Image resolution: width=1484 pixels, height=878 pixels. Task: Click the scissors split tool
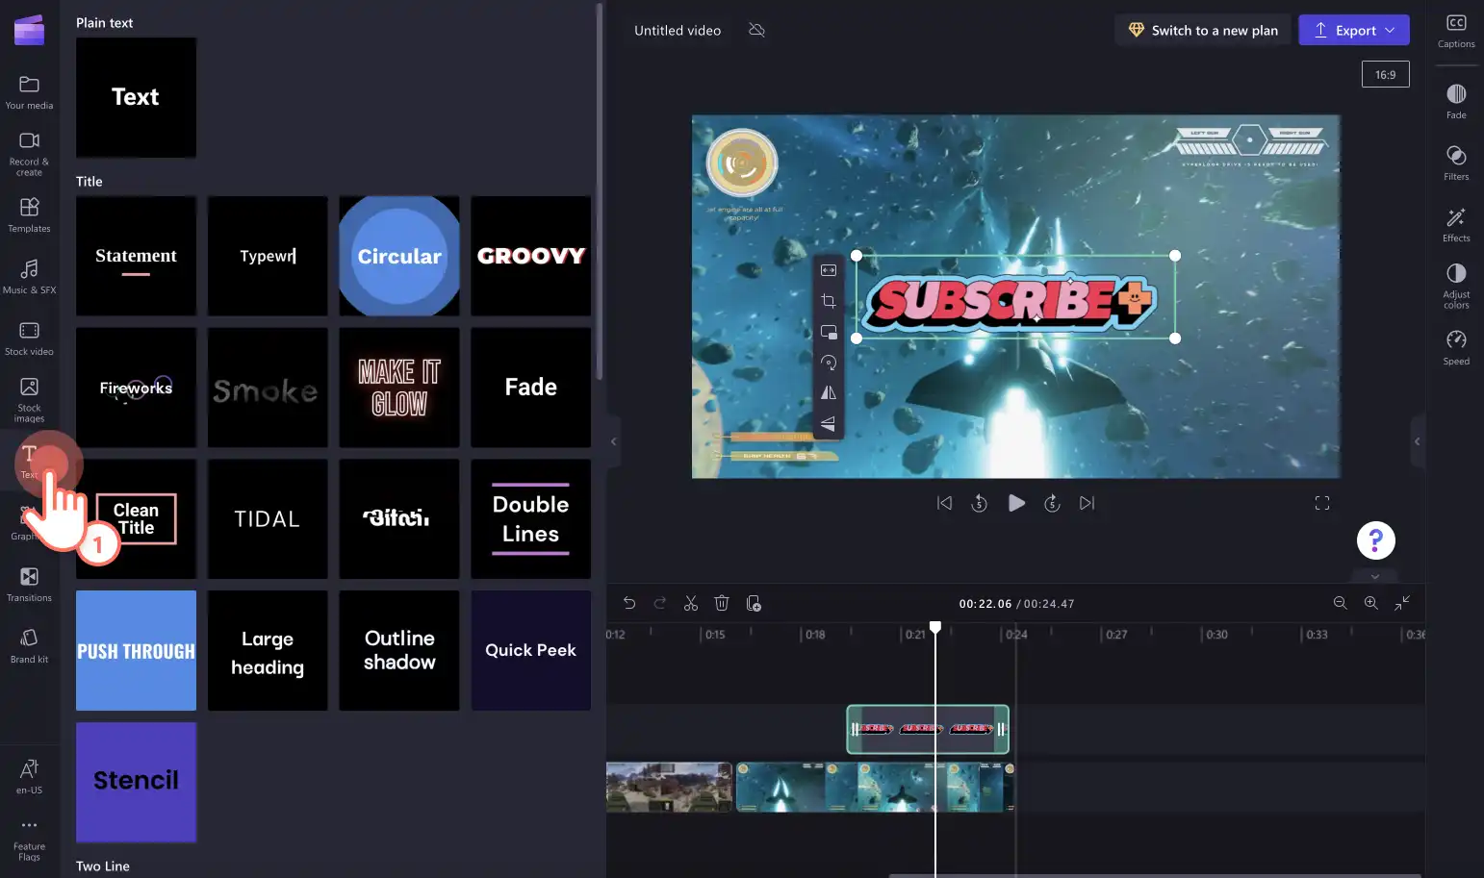(691, 604)
